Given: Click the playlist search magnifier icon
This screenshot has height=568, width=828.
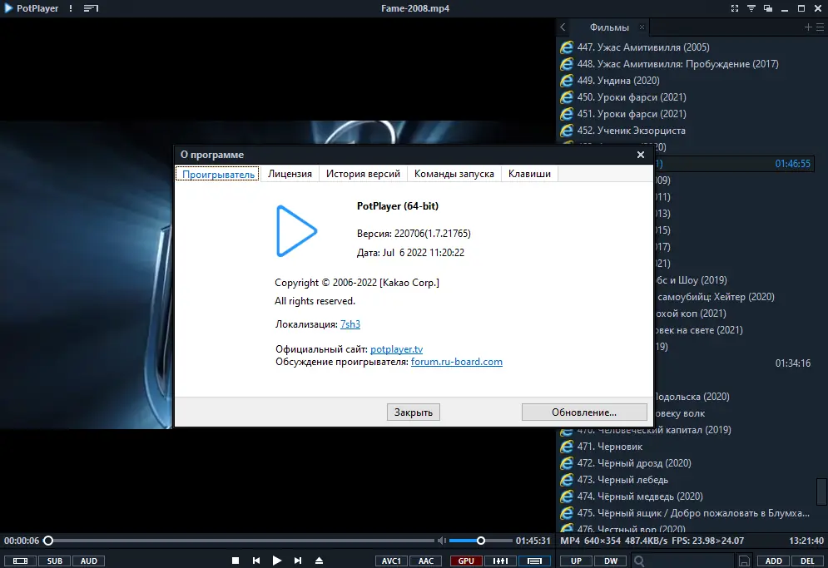Looking at the screenshot, I should 639,561.
